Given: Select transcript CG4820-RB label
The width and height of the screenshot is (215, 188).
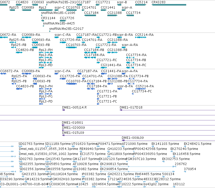Looking at the screenshot, I should point(25,50).
